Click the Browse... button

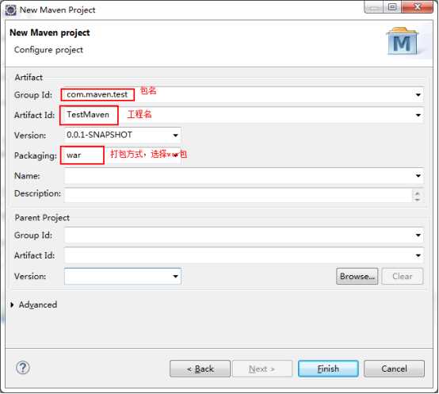tap(357, 277)
